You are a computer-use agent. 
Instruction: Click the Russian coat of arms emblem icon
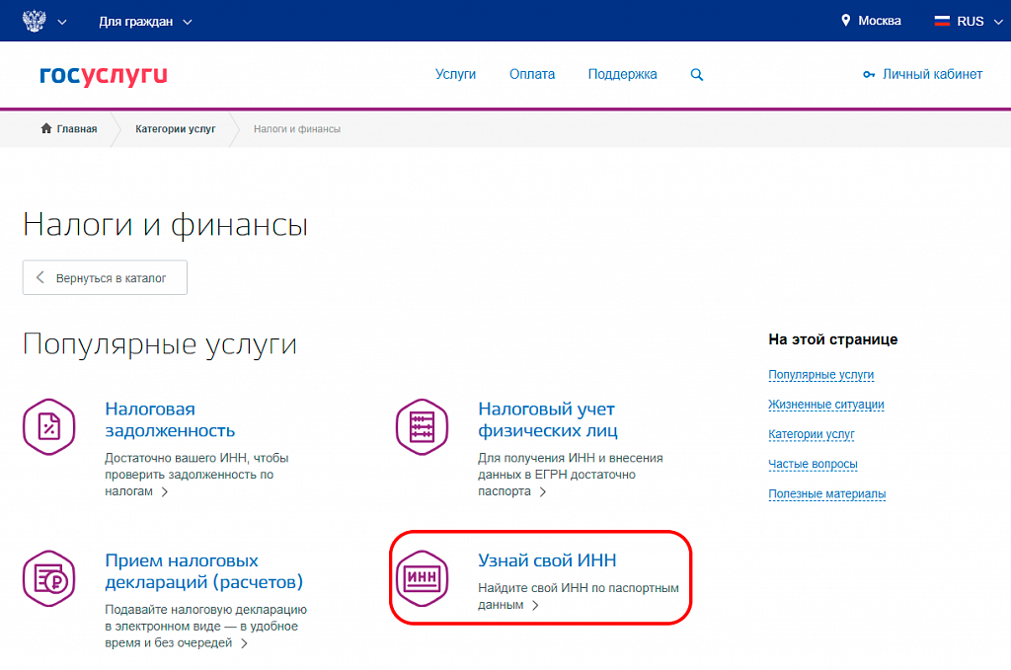pos(35,21)
